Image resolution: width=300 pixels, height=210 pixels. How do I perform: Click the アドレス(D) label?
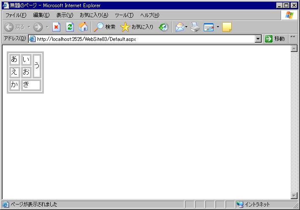pyautogui.click(x=15, y=38)
